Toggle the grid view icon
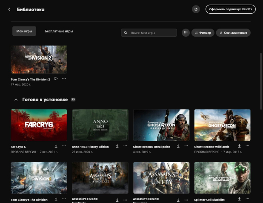The height and width of the screenshot is (203, 263). tap(186, 32)
